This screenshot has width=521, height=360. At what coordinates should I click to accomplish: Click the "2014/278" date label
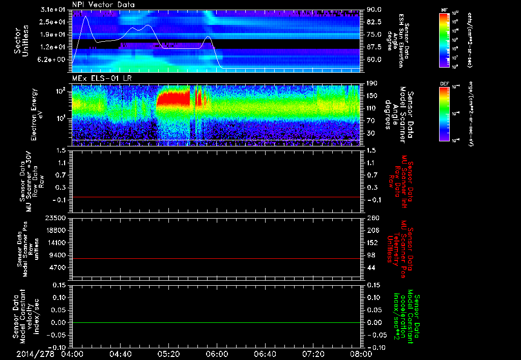click(x=35, y=354)
